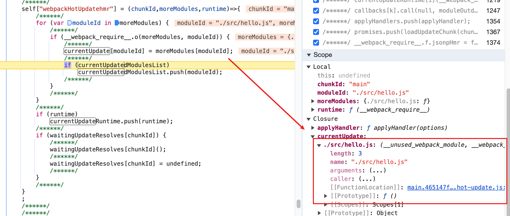Viewport: 510px width, 216px height.
Task: Uncheck the applyHandlers.push breakpoint checkbox
Action: [x=316, y=21]
